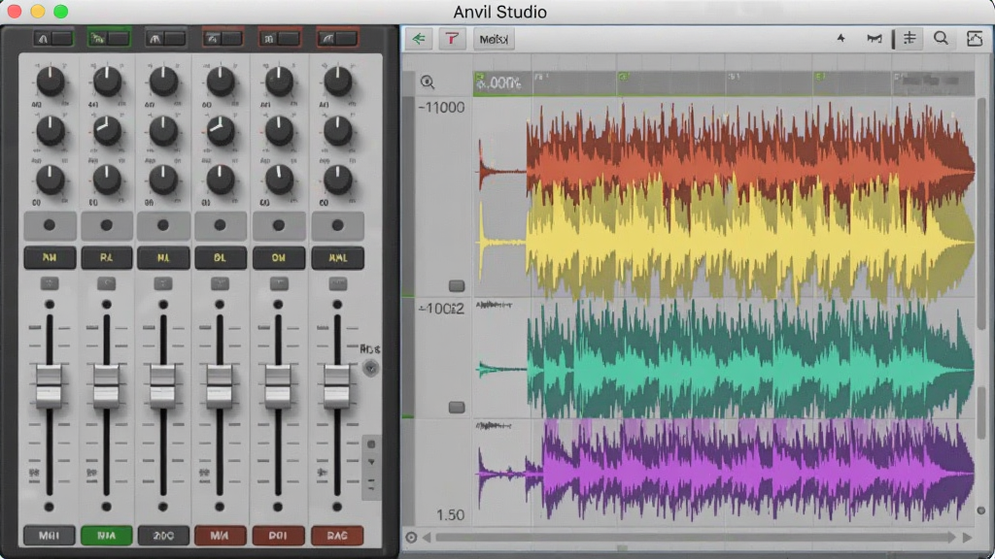
Task: Click the third channel's header icon in mixer
Action: pos(154,39)
